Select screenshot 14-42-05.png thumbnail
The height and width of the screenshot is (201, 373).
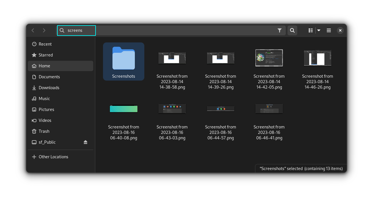tap(269, 58)
